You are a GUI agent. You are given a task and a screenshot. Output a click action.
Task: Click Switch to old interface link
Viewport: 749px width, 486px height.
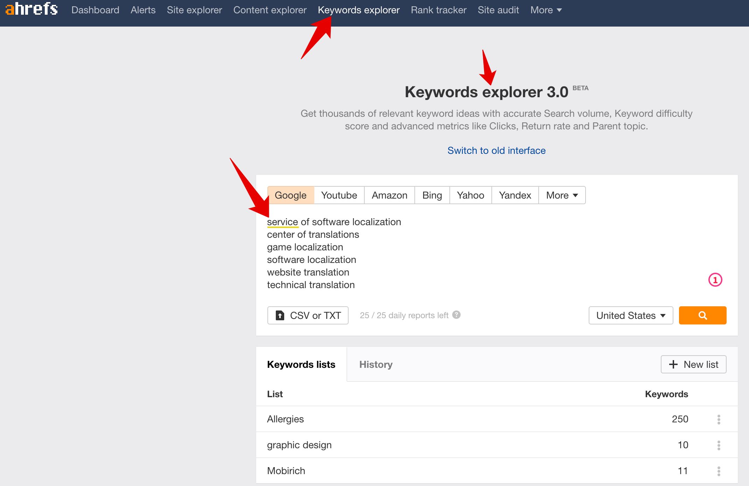496,150
